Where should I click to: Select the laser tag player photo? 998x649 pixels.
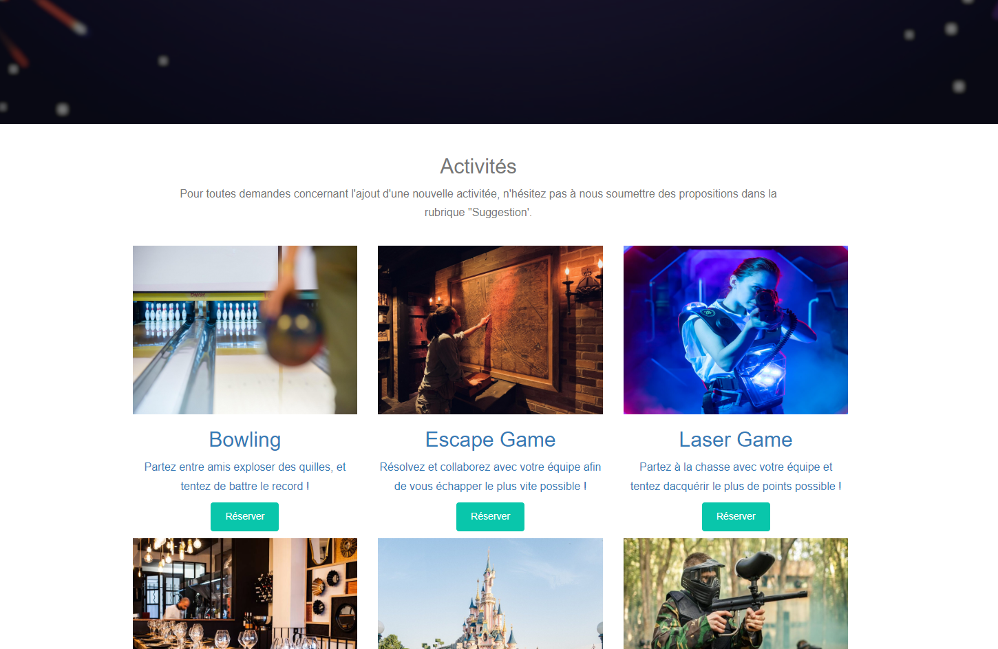[736, 330]
